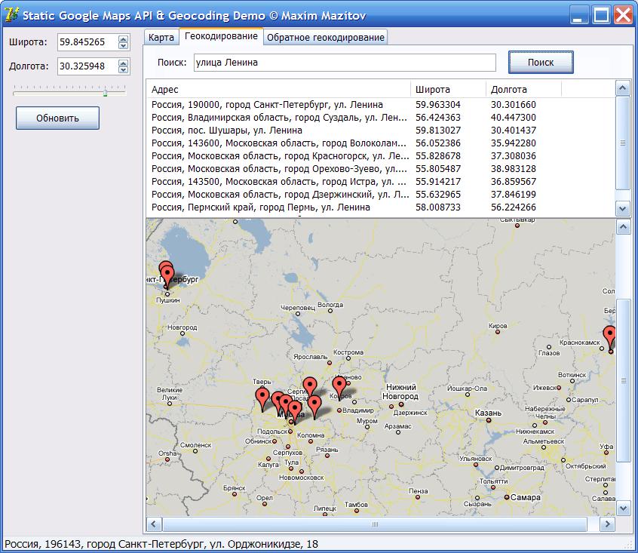638x553 pixels.
Task: Click the map pin near Иваново
Action: (339, 386)
